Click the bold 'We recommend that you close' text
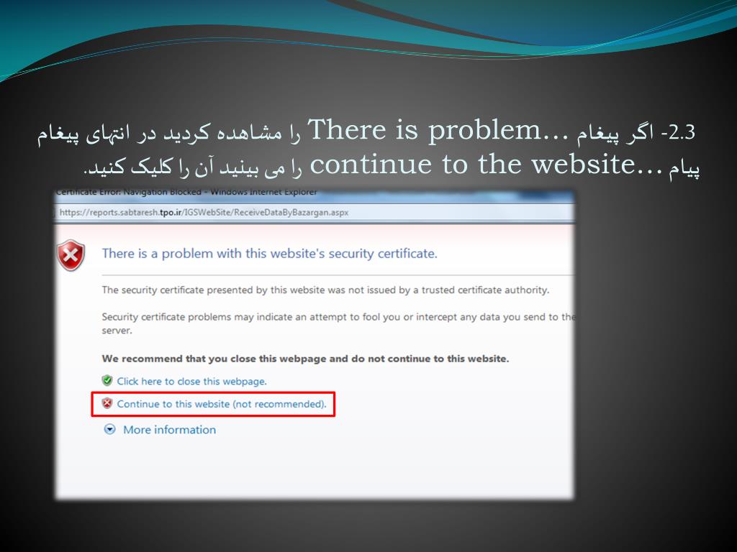The width and height of the screenshot is (737, 552). pyautogui.click(x=305, y=359)
